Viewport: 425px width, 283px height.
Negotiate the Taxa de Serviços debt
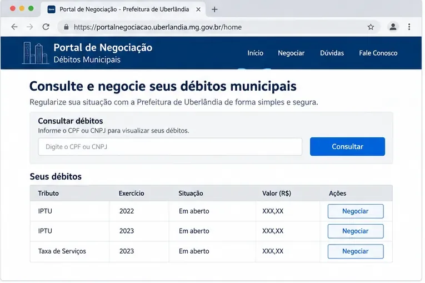click(x=356, y=251)
